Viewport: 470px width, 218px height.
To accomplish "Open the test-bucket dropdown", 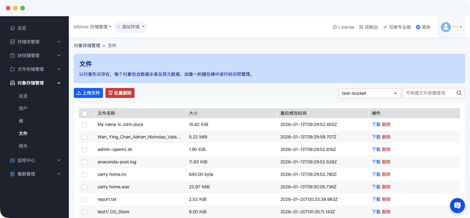I will (x=369, y=93).
